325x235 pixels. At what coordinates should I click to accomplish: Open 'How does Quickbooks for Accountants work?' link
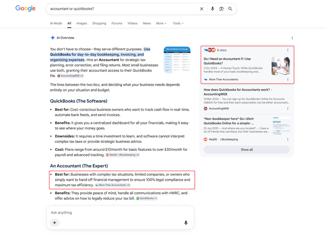[x=238, y=92]
